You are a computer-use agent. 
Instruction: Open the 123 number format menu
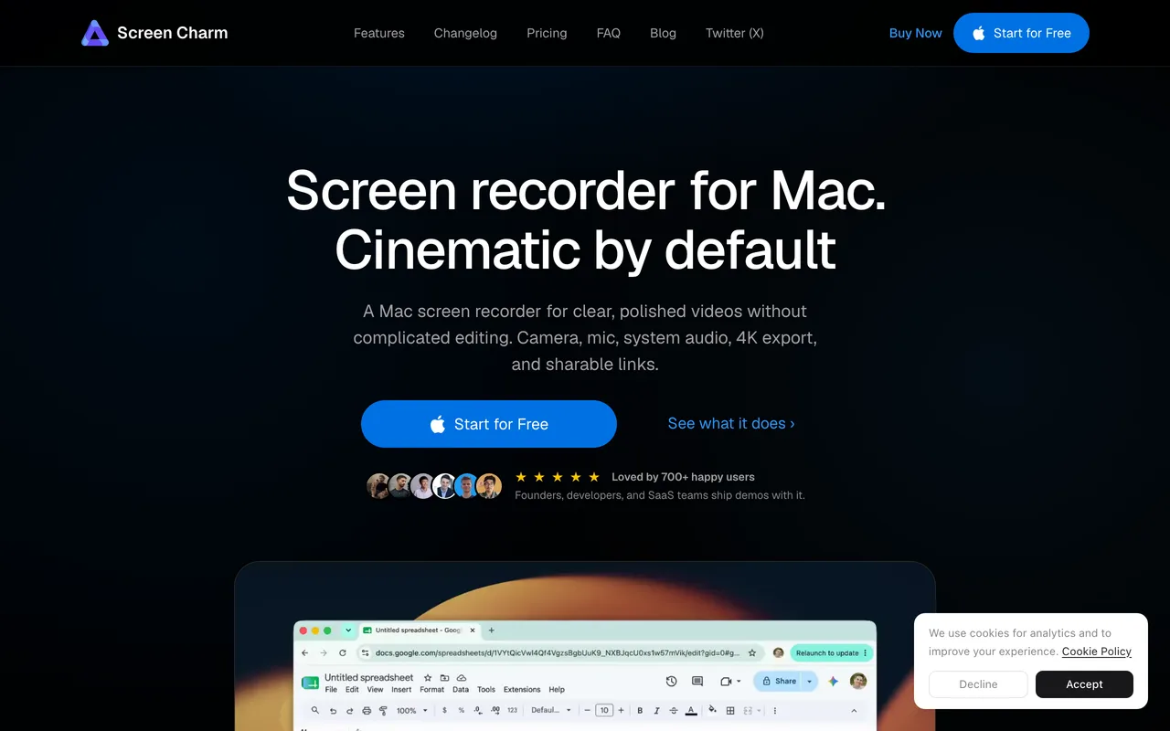pyautogui.click(x=512, y=710)
